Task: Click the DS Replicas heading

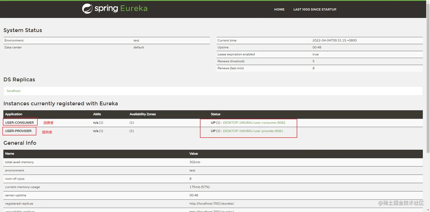Action: 19,80
